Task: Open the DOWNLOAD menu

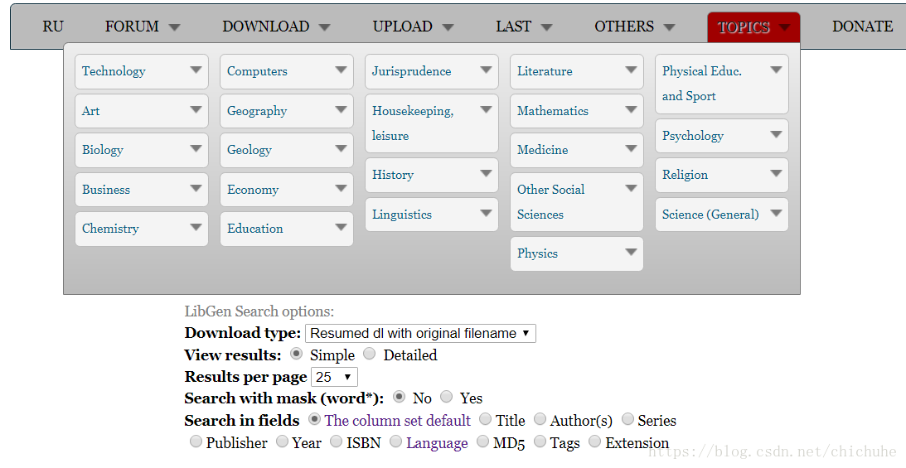Action: click(276, 27)
